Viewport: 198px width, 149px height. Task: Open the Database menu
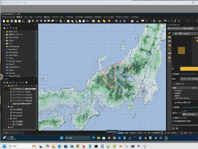(89, 17)
